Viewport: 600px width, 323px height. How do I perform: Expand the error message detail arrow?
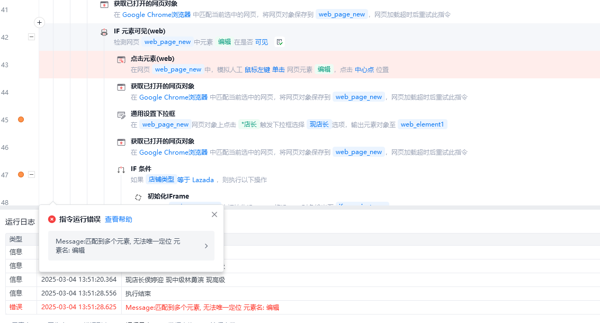(x=206, y=246)
